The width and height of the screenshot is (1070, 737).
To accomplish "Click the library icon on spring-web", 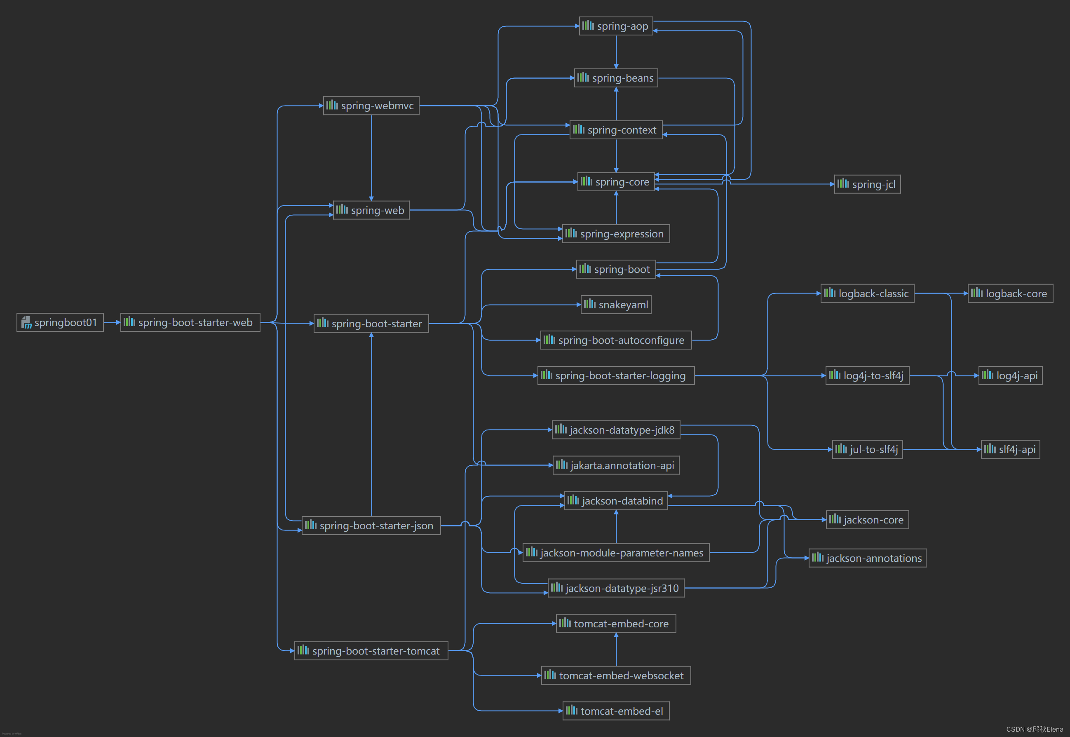I will point(342,209).
